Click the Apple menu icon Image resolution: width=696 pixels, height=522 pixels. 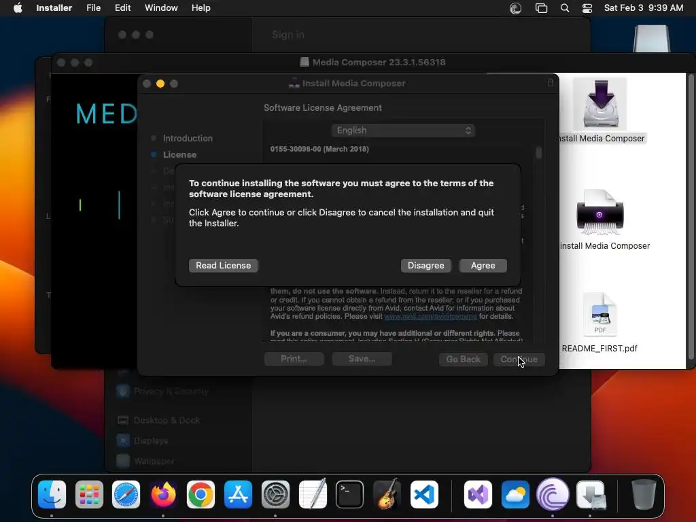(18, 8)
